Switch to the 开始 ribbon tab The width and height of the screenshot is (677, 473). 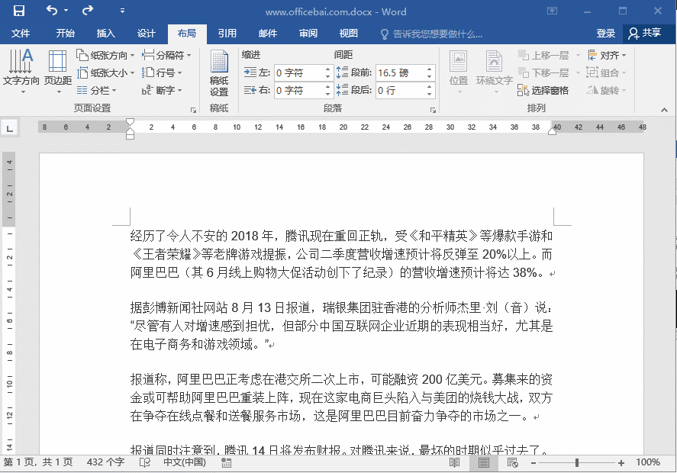pos(65,34)
